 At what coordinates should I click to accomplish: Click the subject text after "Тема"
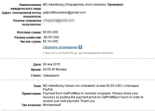coord(91,85)
